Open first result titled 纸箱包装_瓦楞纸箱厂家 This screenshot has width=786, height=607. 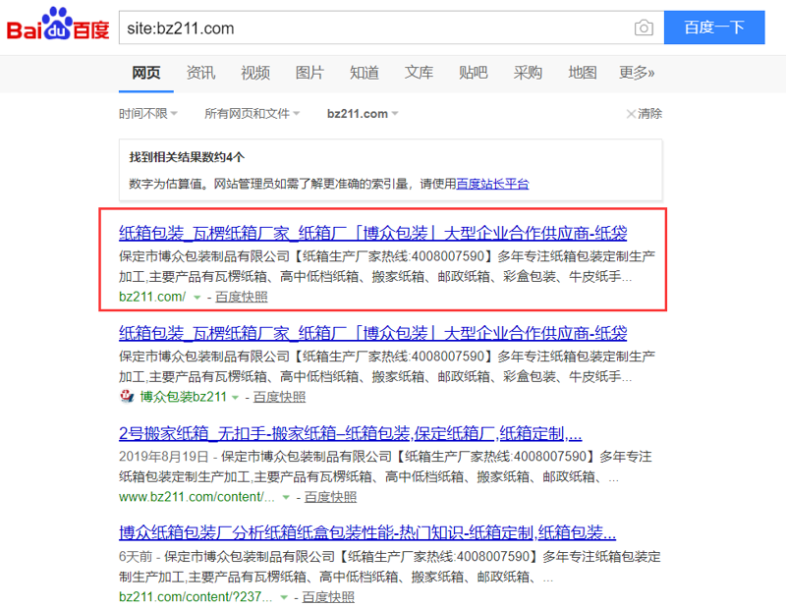(373, 233)
